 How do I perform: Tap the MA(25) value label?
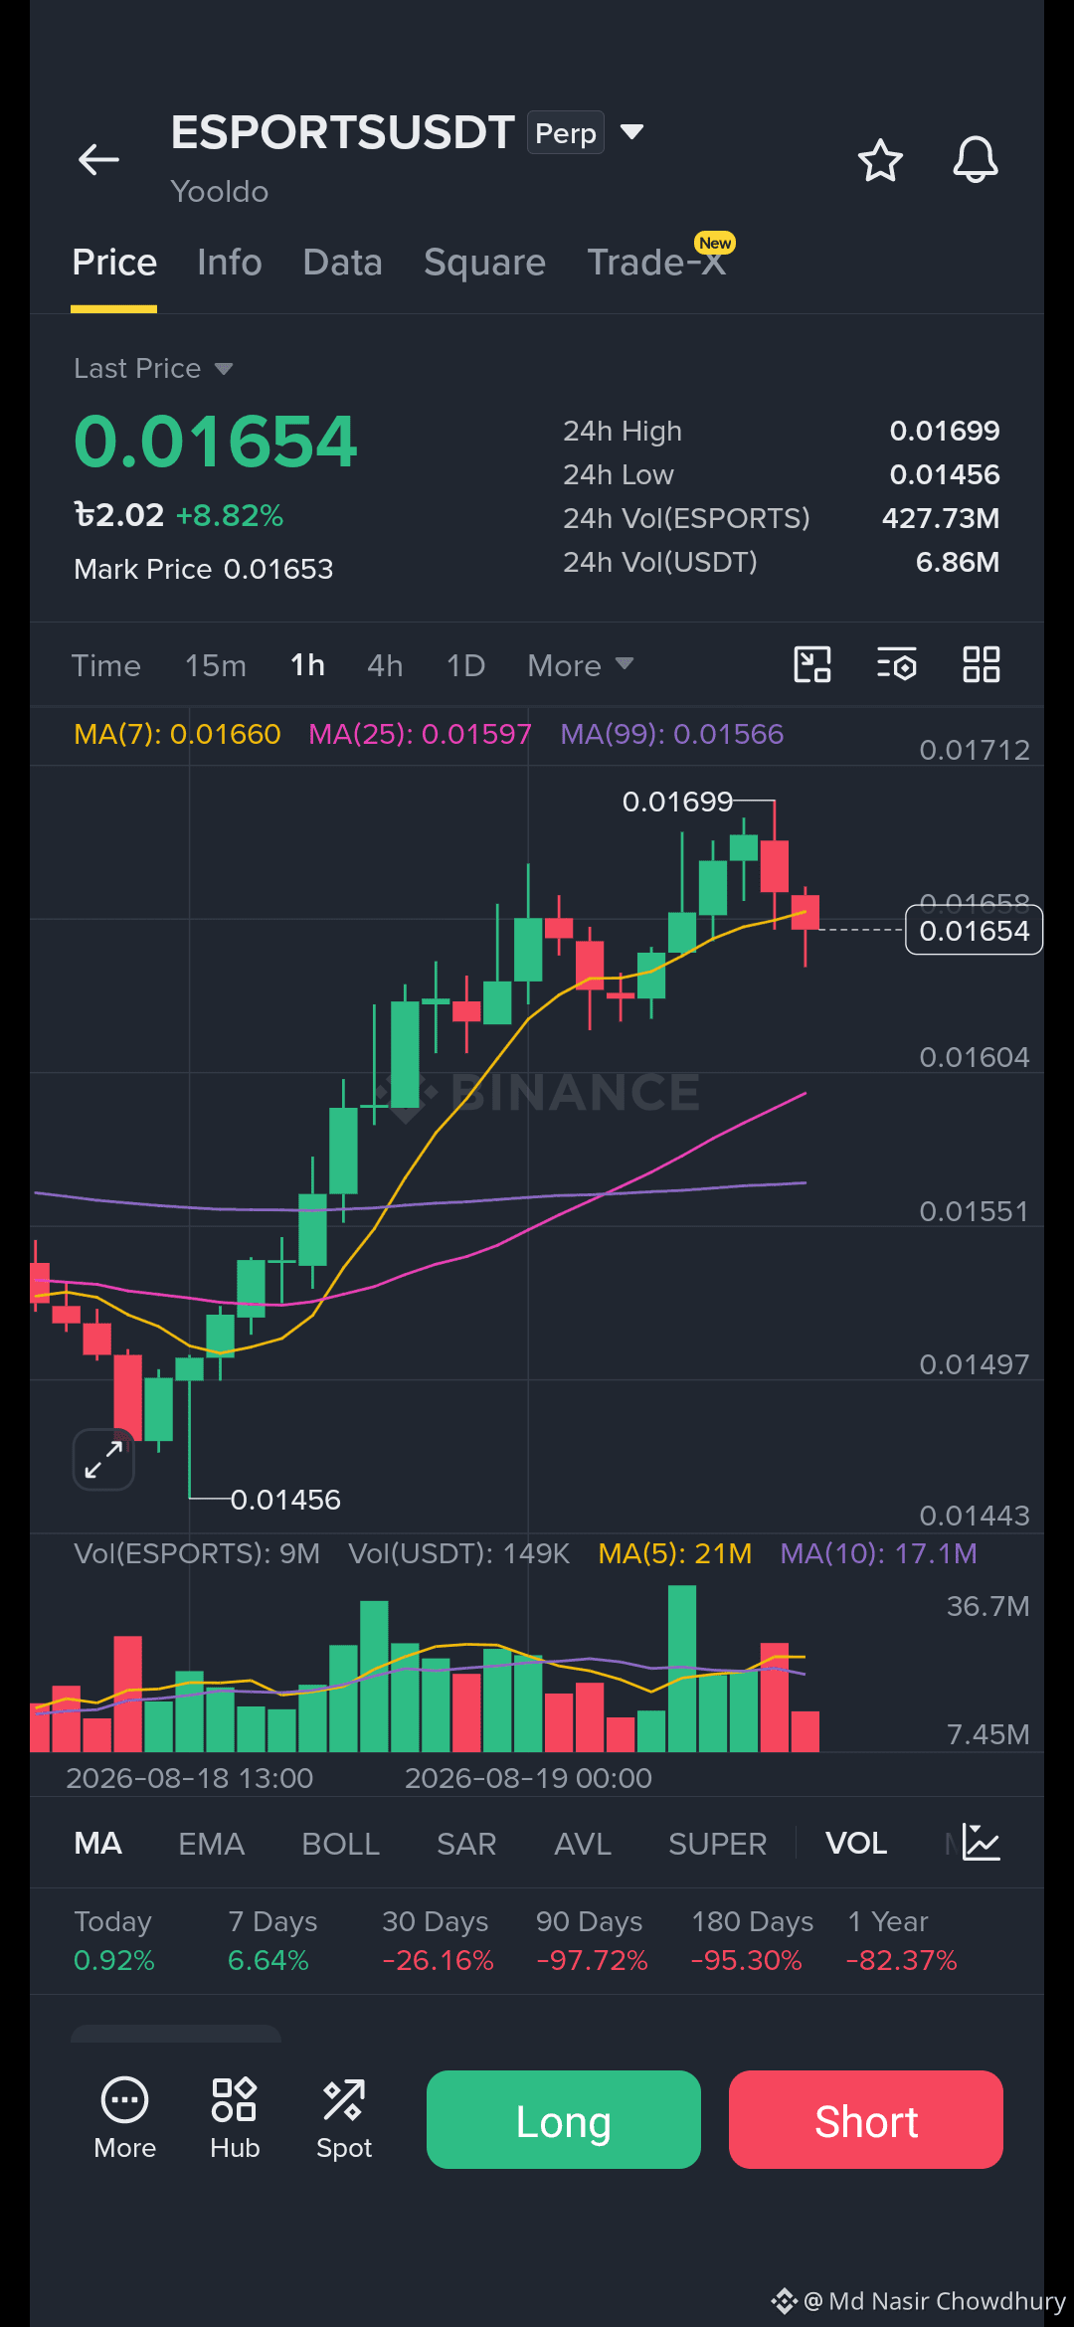420,734
